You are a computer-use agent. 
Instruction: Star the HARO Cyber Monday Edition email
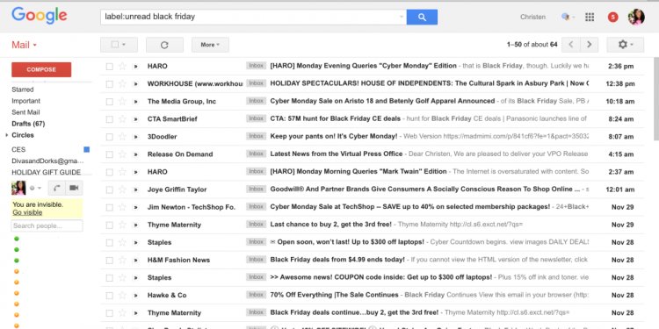tap(122, 67)
